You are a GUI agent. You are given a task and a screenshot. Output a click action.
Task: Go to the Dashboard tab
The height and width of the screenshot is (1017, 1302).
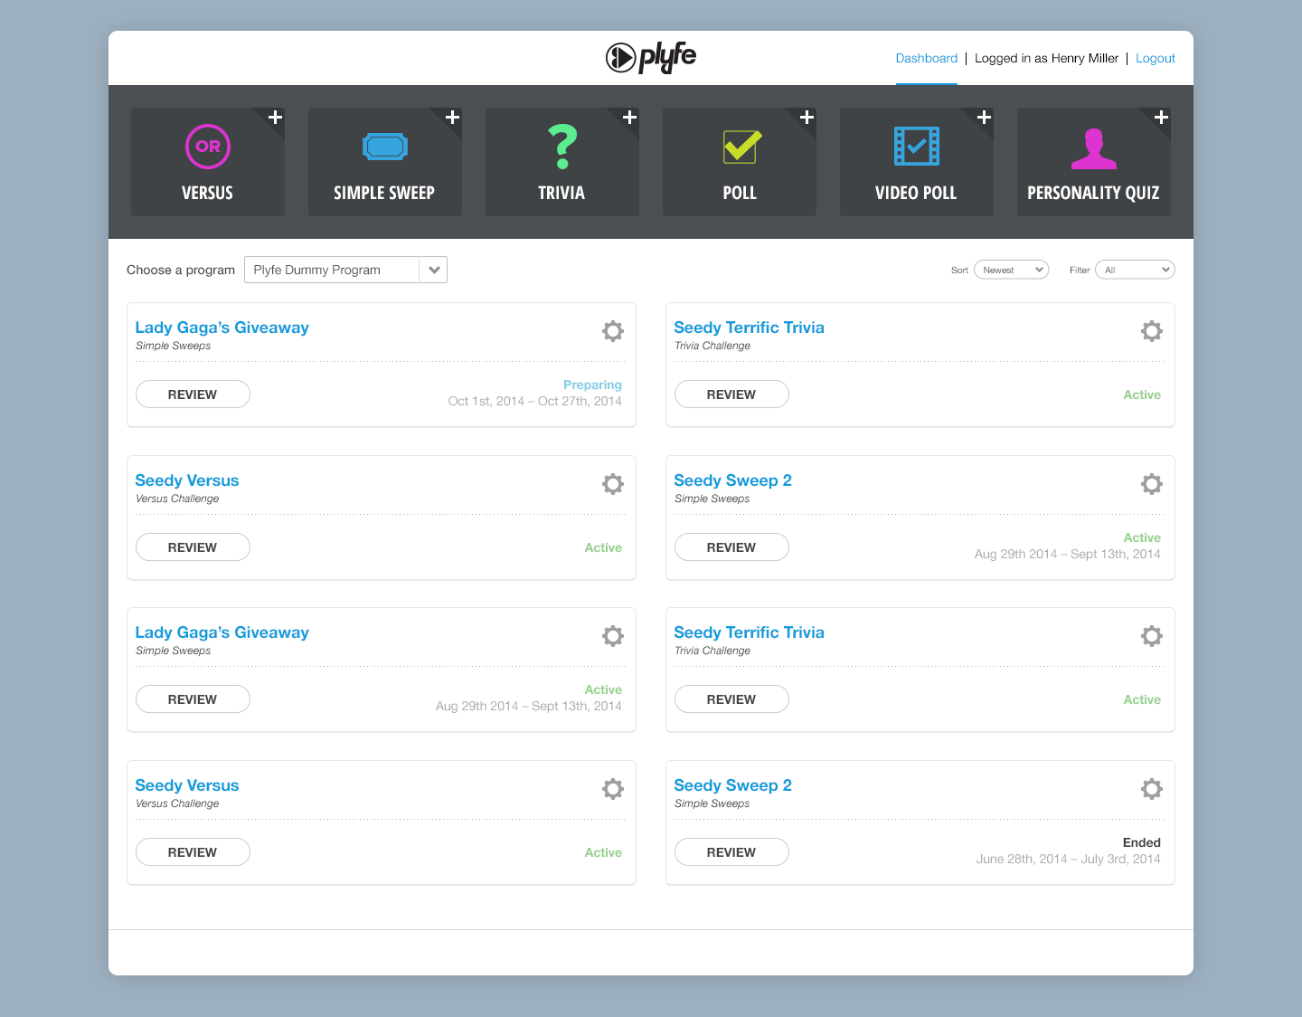pos(927,58)
